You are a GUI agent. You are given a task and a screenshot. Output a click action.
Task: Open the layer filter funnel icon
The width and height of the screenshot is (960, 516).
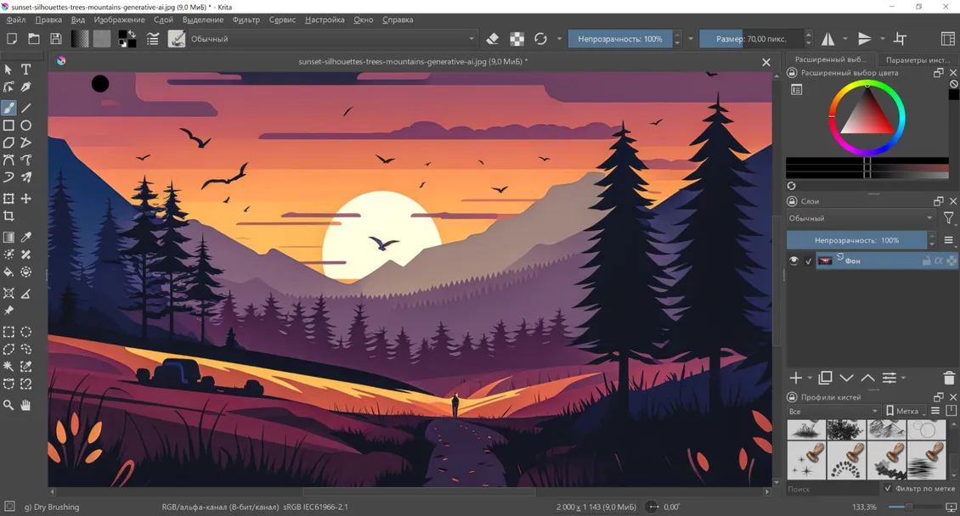click(949, 219)
